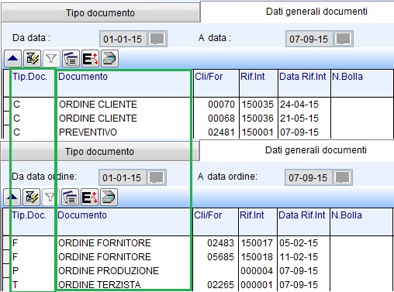This screenshot has height=292, width=394.
Task: Click the date 05-02-15
Action: pyautogui.click(x=299, y=243)
